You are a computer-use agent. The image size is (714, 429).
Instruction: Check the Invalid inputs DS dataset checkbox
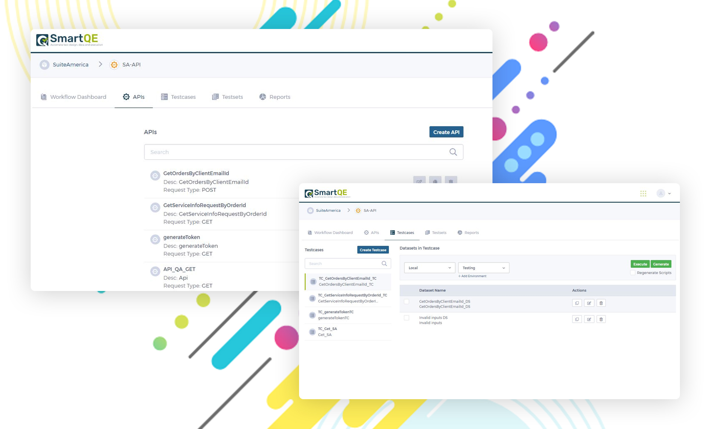click(x=406, y=318)
